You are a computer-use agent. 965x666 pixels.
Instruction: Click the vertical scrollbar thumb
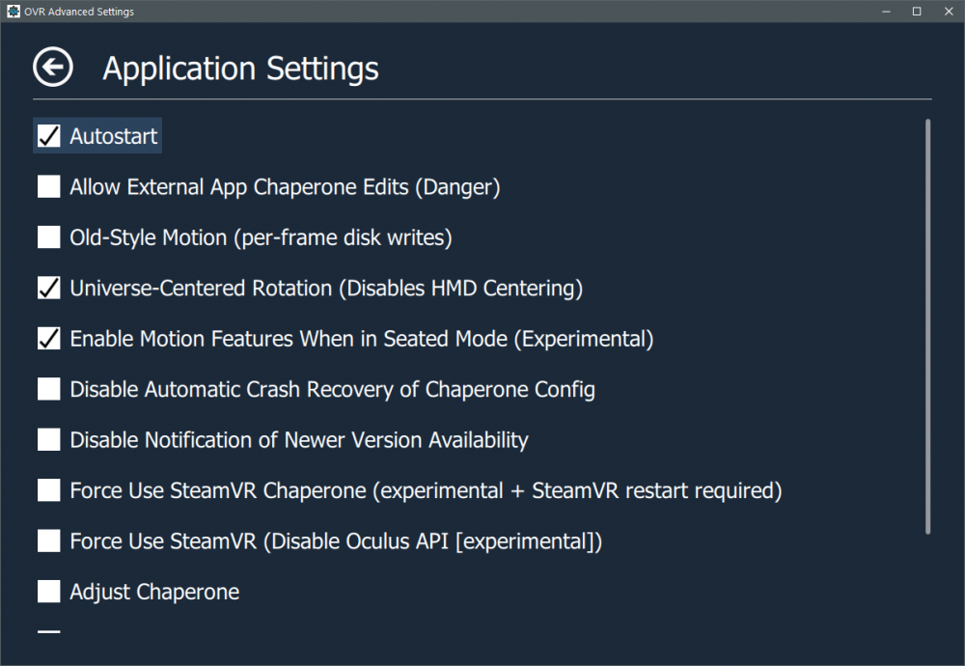click(x=927, y=326)
